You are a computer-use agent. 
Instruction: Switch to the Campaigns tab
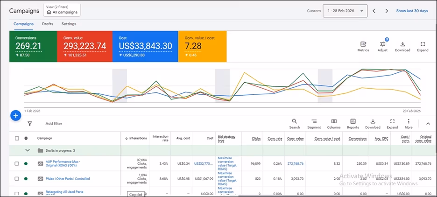24,24
